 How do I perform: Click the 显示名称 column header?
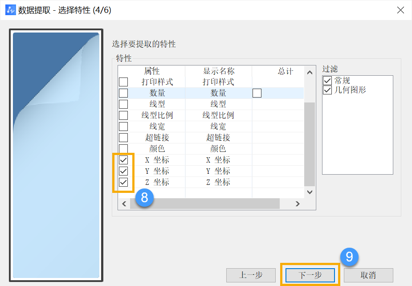(x=219, y=71)
